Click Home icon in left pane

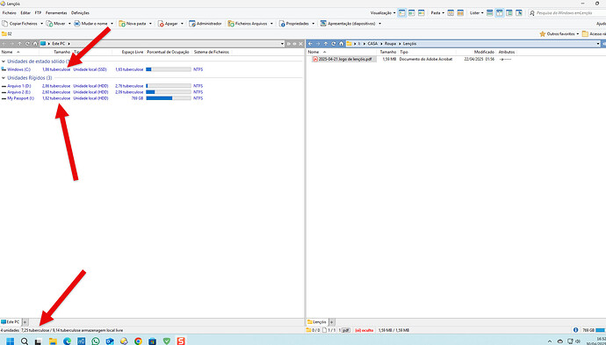pyautogui.click(x=35, y=44)
